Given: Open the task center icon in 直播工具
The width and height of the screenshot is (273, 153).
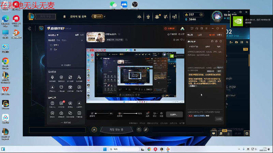Looking at the screenshot, I should tap(53, 103).
